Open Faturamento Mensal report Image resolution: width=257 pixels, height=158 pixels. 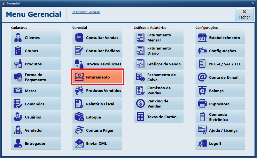(159, 38)
